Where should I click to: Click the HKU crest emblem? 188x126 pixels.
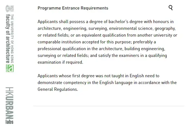point(10,8)
